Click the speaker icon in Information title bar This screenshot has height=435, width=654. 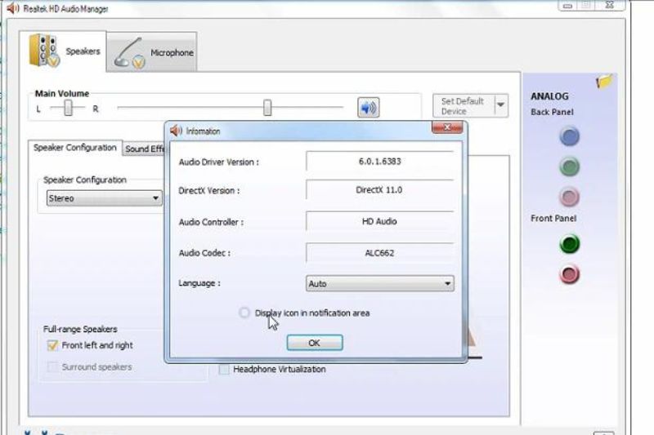point(176,131)
